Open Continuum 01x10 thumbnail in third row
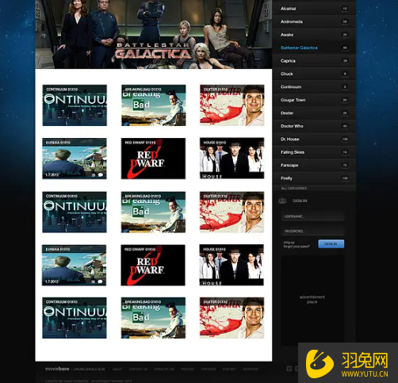 point(75,213)
